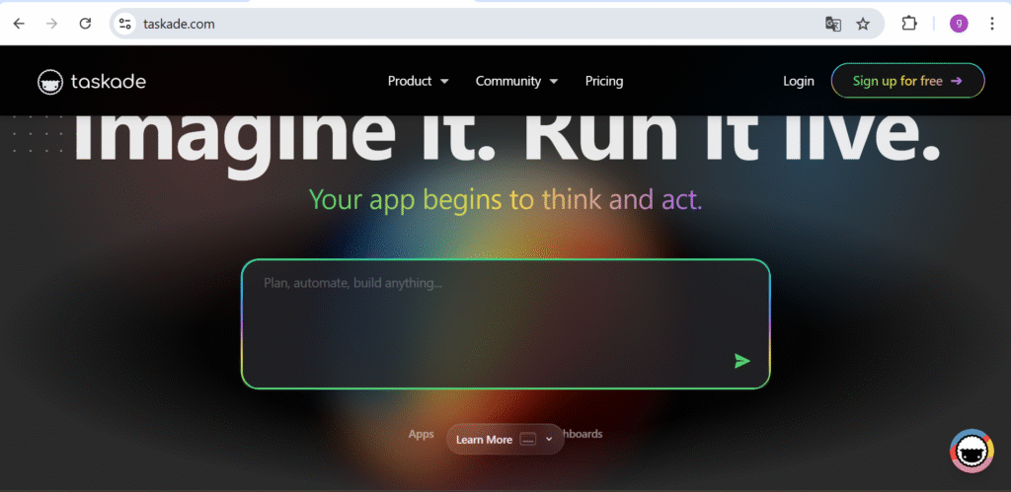The image size is (1011, 492).
Task: Expand the chevron next to Learn More
Action: pos(549,439)
